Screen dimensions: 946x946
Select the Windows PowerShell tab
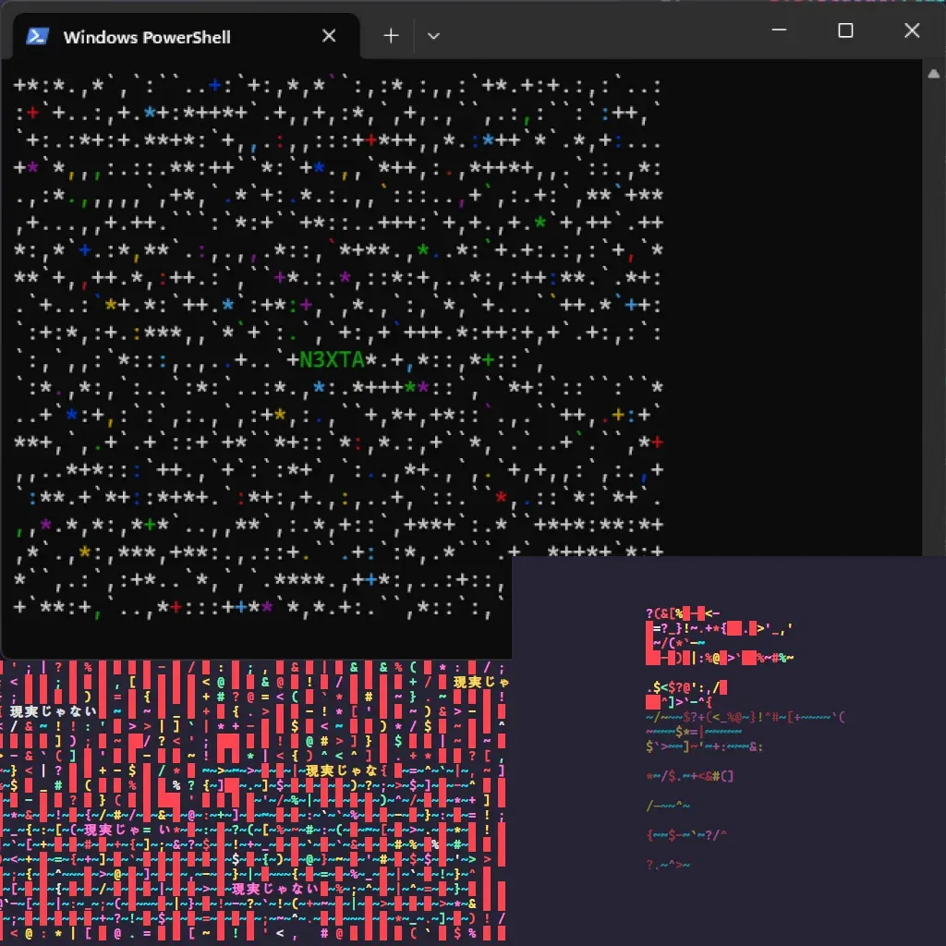coord(186,36)
